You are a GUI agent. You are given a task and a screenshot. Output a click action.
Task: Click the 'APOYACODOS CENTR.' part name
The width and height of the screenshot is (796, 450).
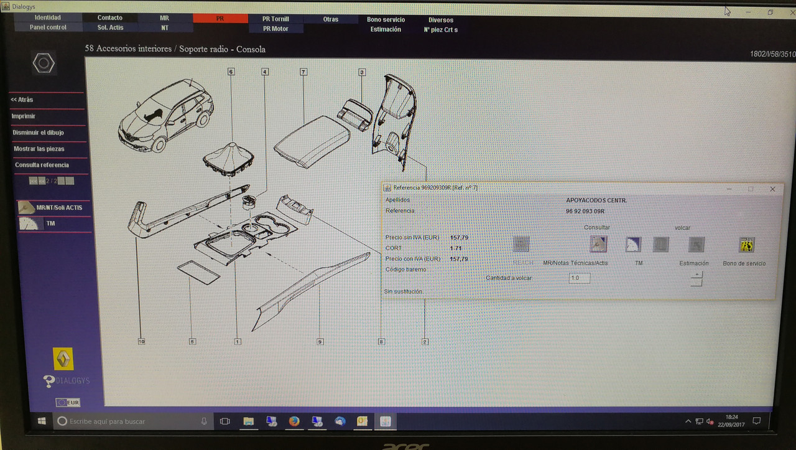(x=596, y=200)
